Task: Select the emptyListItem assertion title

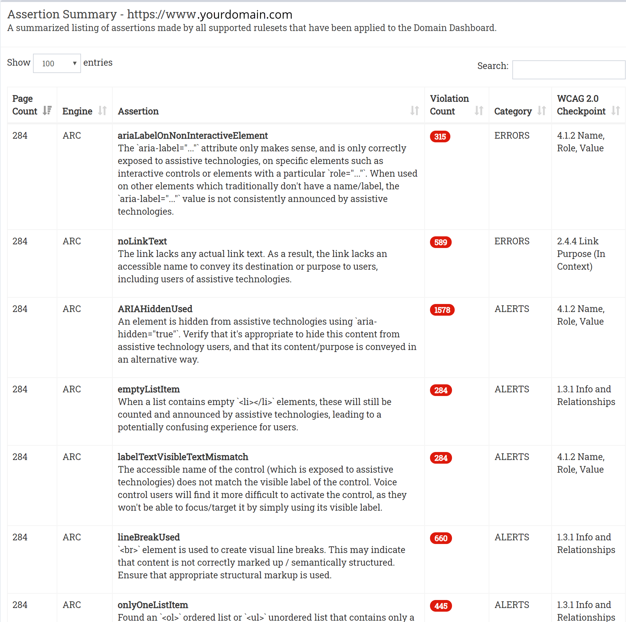Action: [x=149, y=389]
